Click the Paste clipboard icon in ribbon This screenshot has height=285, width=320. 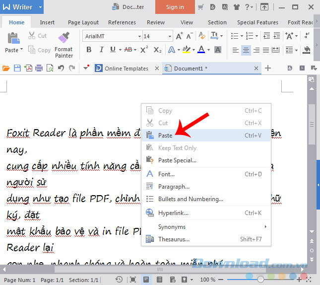(x=13, y=38)
